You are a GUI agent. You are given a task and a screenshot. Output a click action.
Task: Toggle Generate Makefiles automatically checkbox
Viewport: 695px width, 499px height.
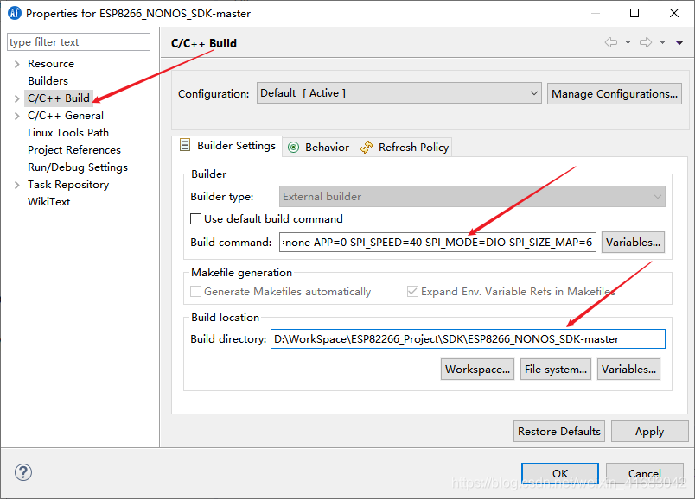point(195,291)
